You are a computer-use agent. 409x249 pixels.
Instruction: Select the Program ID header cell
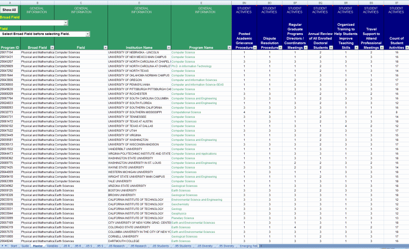[x=10, y=47]
